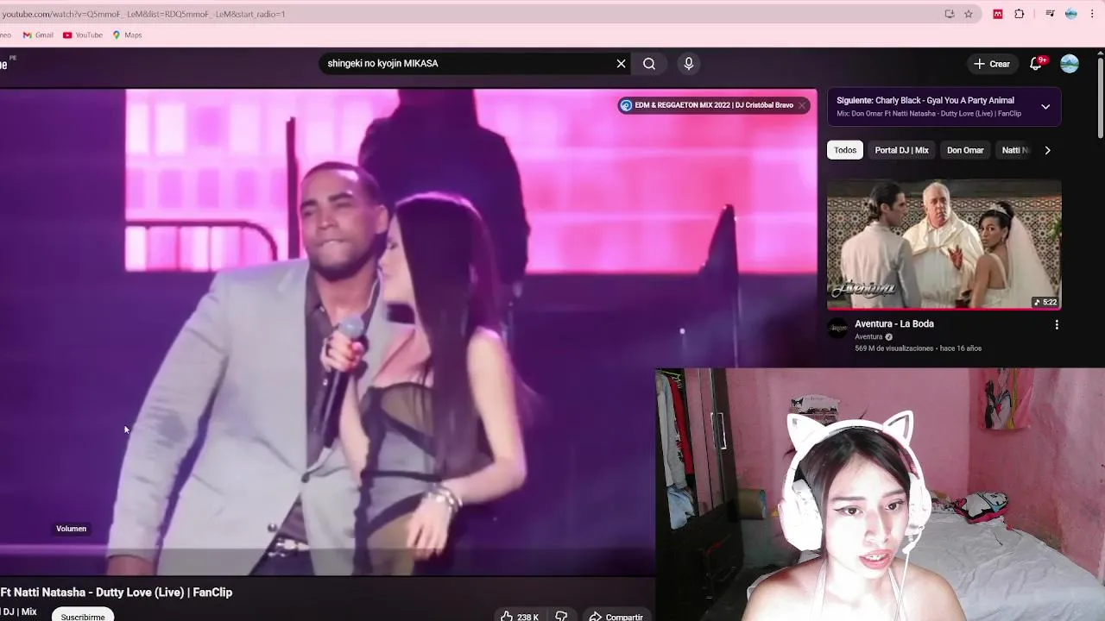Bookmark this page with star icon
This screenshot has height=621, width=1105.
pyautogui.click(x=969, y=14)
